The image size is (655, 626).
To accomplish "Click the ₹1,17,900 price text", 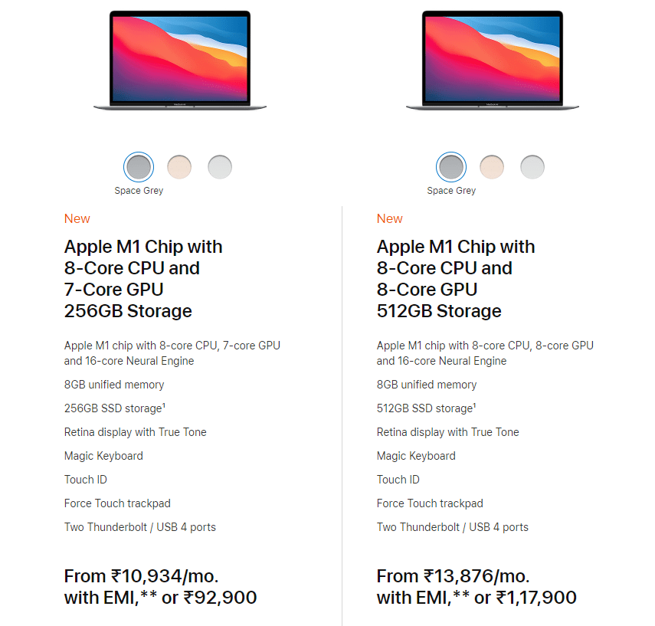I will click(536, 598).
